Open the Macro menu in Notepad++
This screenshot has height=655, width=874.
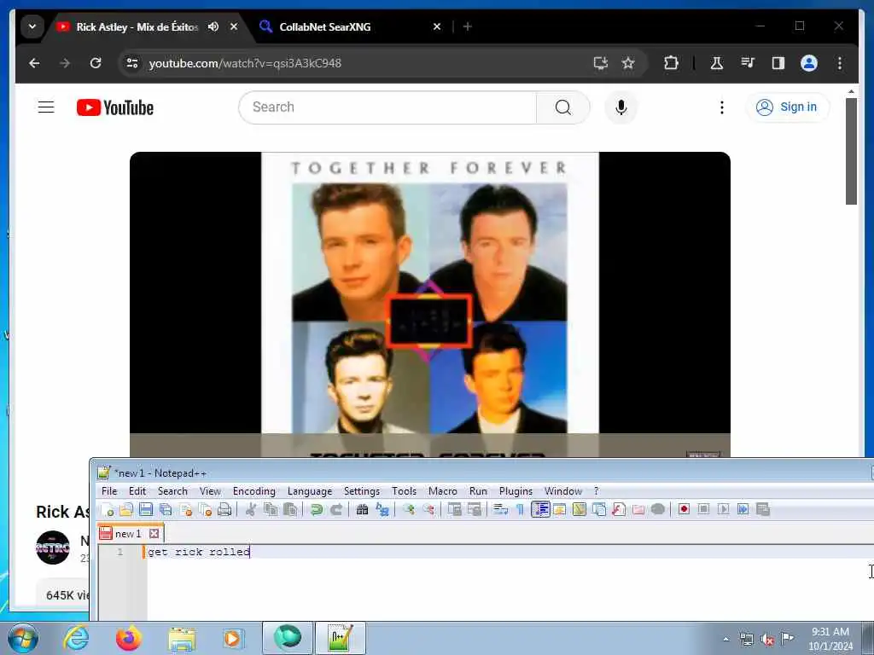443,491
